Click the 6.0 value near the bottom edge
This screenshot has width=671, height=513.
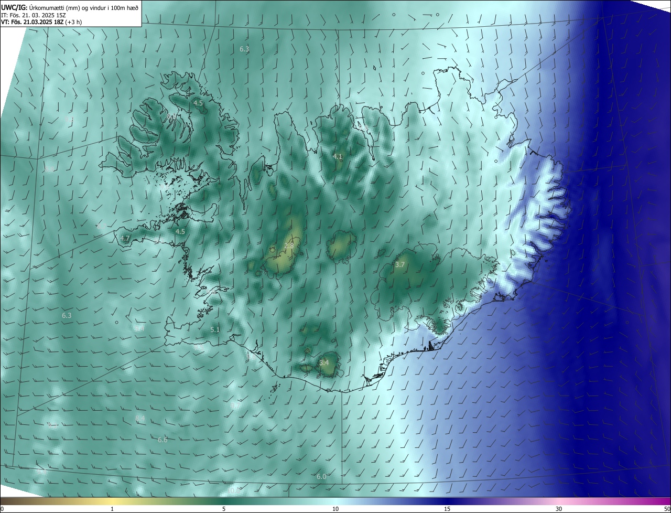point(321,476)
